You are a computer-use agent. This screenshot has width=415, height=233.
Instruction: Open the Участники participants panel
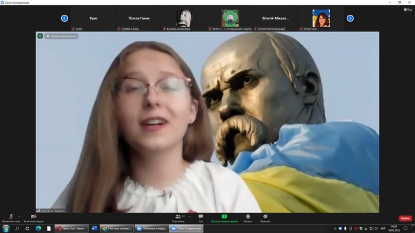click(178, 218)
